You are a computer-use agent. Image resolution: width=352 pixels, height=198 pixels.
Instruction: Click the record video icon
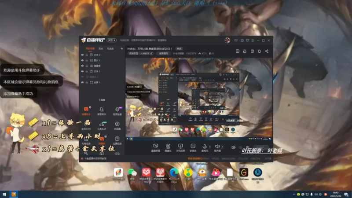233,147
